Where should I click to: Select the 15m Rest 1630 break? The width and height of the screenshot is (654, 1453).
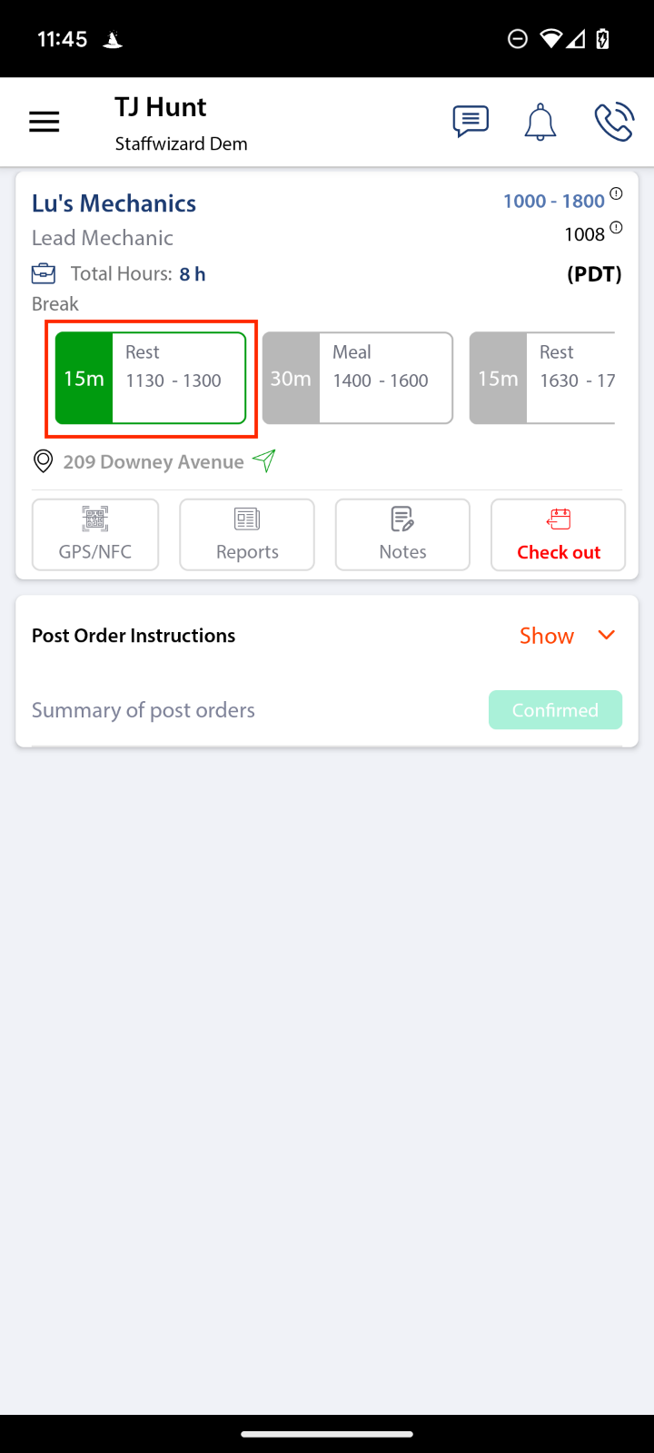pyautogui.click(x=543, y=378)
